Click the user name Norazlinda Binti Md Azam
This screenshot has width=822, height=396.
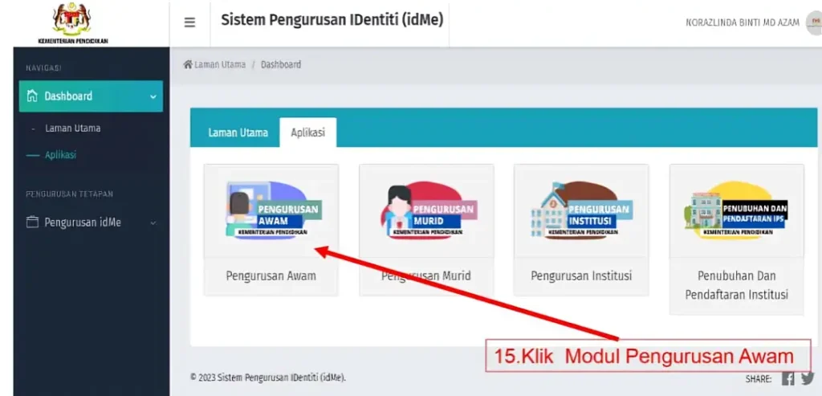[743, 22]
